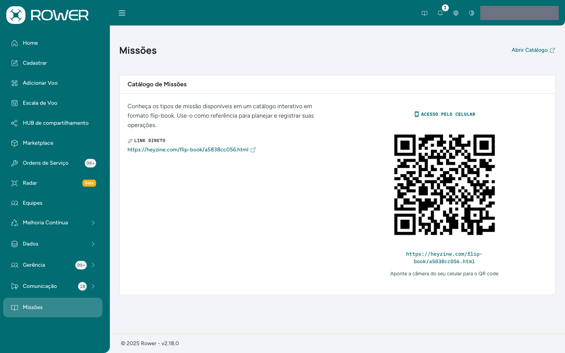Click the calendar icon for Escala de Voo
This screenshot has height=353, width=565.
(x=15, y=103)
